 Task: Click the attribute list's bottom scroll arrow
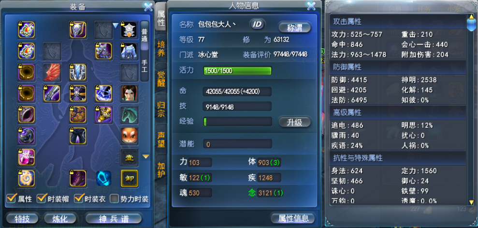click(x=471, y=202)
